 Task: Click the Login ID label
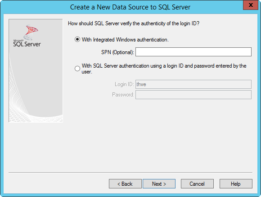tap(124, 84)
